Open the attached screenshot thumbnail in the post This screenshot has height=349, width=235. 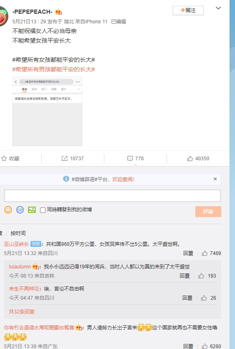tap(48, 111)
